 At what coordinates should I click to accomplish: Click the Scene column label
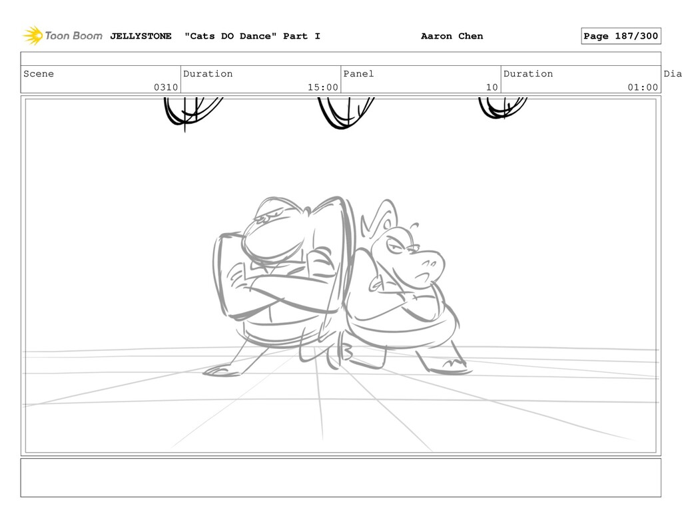[x=39, y=73]
